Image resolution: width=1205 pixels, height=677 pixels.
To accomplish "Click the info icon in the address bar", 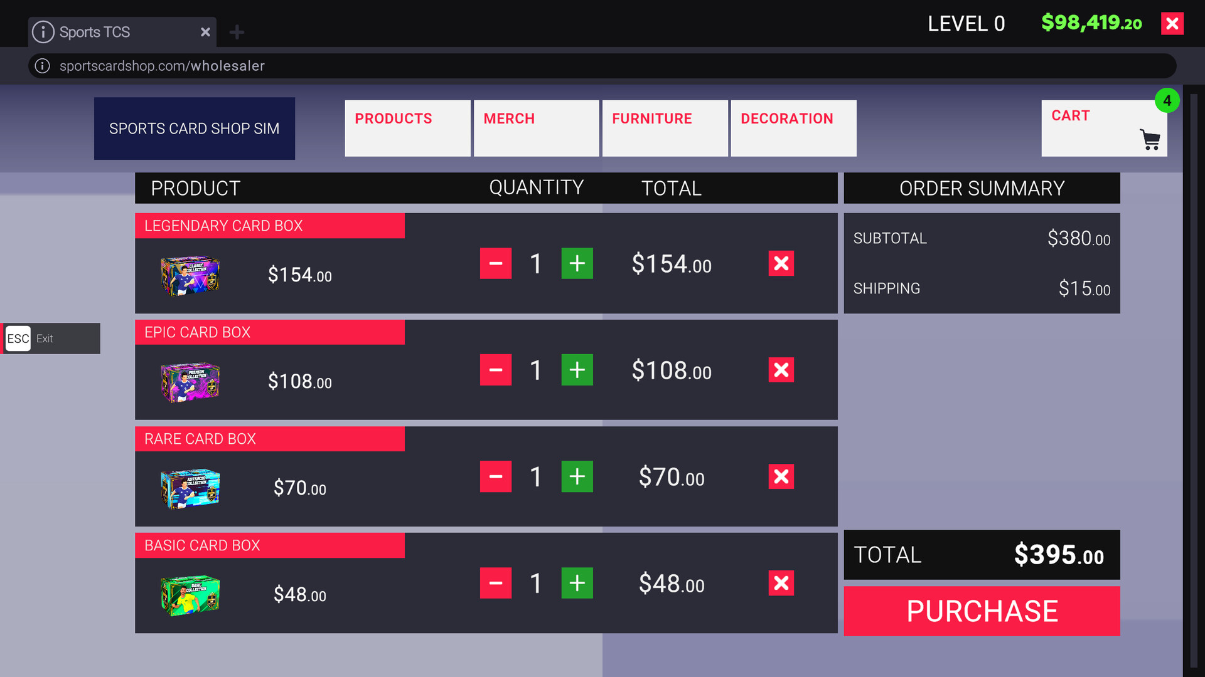I will click(x=42, y=66).
